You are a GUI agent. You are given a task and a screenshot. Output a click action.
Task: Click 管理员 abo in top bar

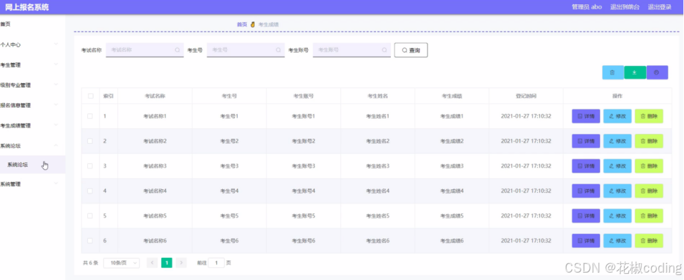pyautogui.click(x=587, y=7)
